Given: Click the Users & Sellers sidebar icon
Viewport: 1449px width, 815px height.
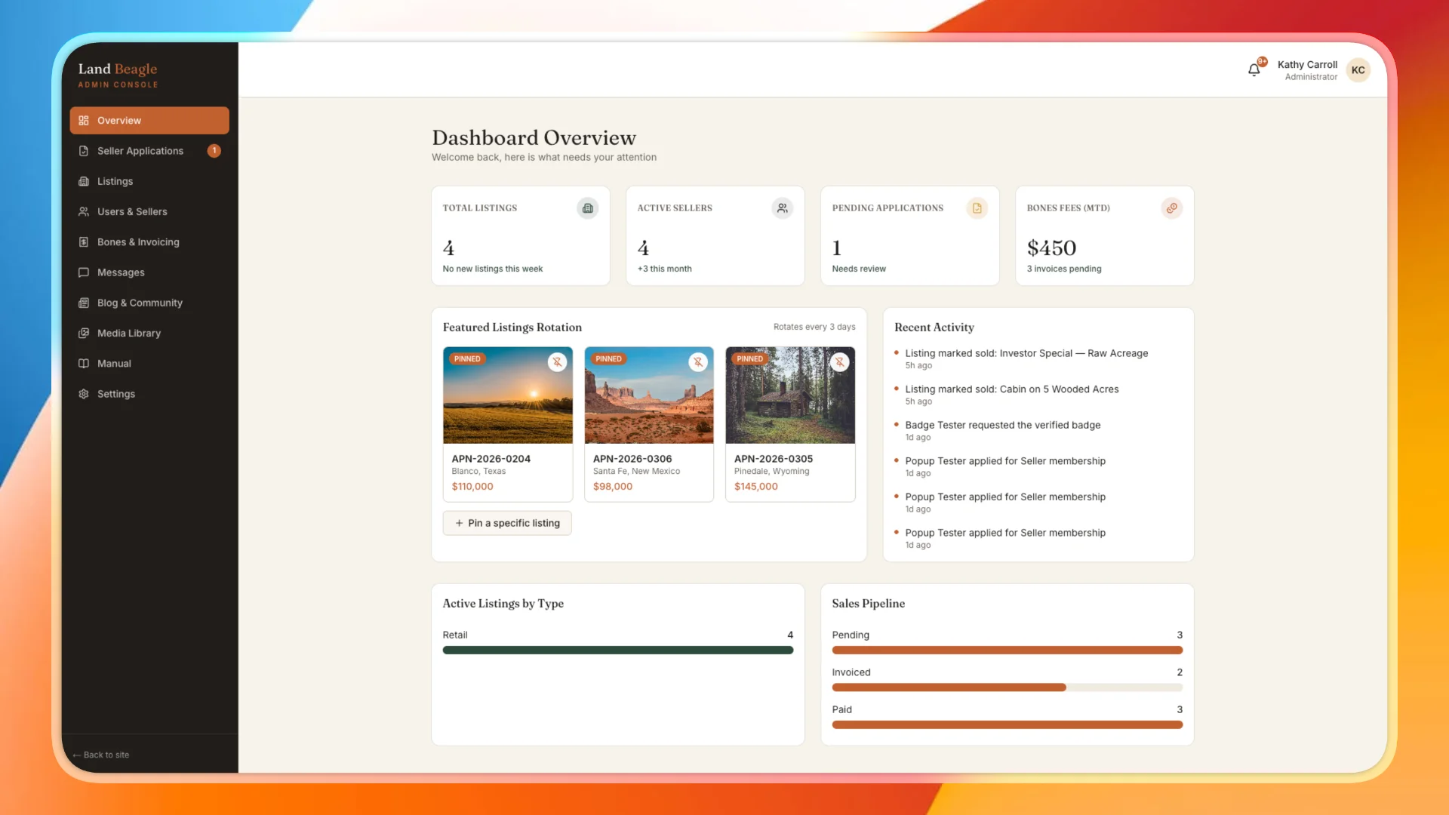Looking at the screenshot, I should point(84,212).
